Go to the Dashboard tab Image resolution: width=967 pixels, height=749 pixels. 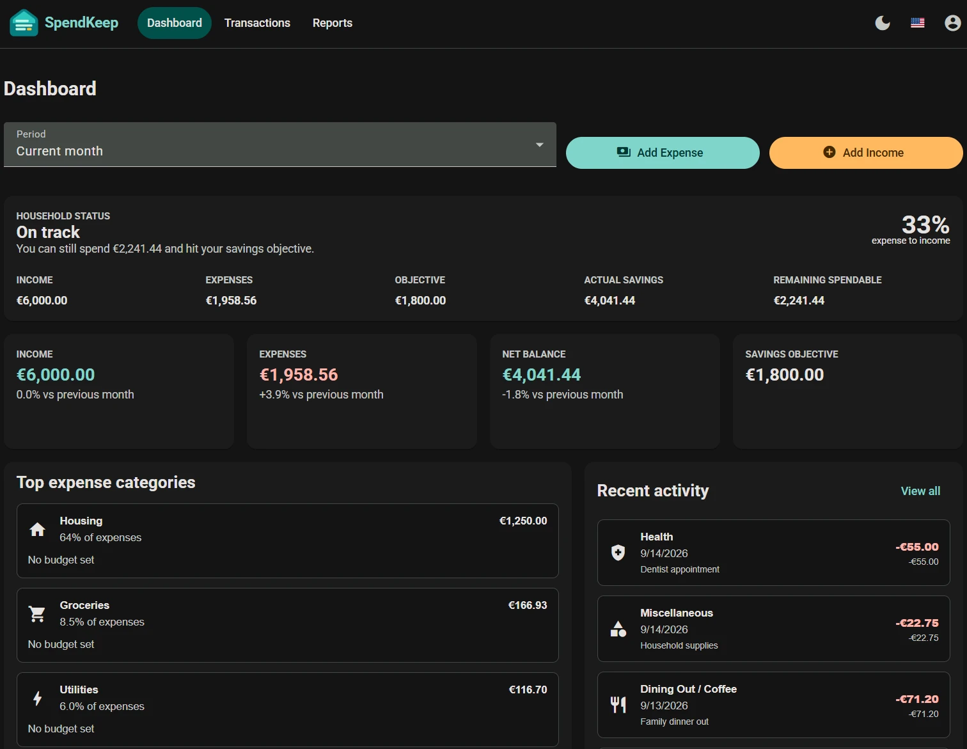click(175, 23)
